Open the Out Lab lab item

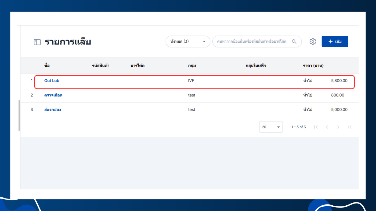click(x=52, y=81)
